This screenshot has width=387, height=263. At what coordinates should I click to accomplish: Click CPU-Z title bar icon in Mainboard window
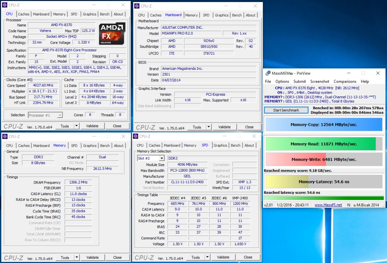pyautogui.click(x=137, y=6)
